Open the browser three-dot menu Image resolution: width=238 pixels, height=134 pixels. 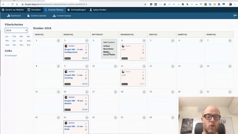point(235,4)
